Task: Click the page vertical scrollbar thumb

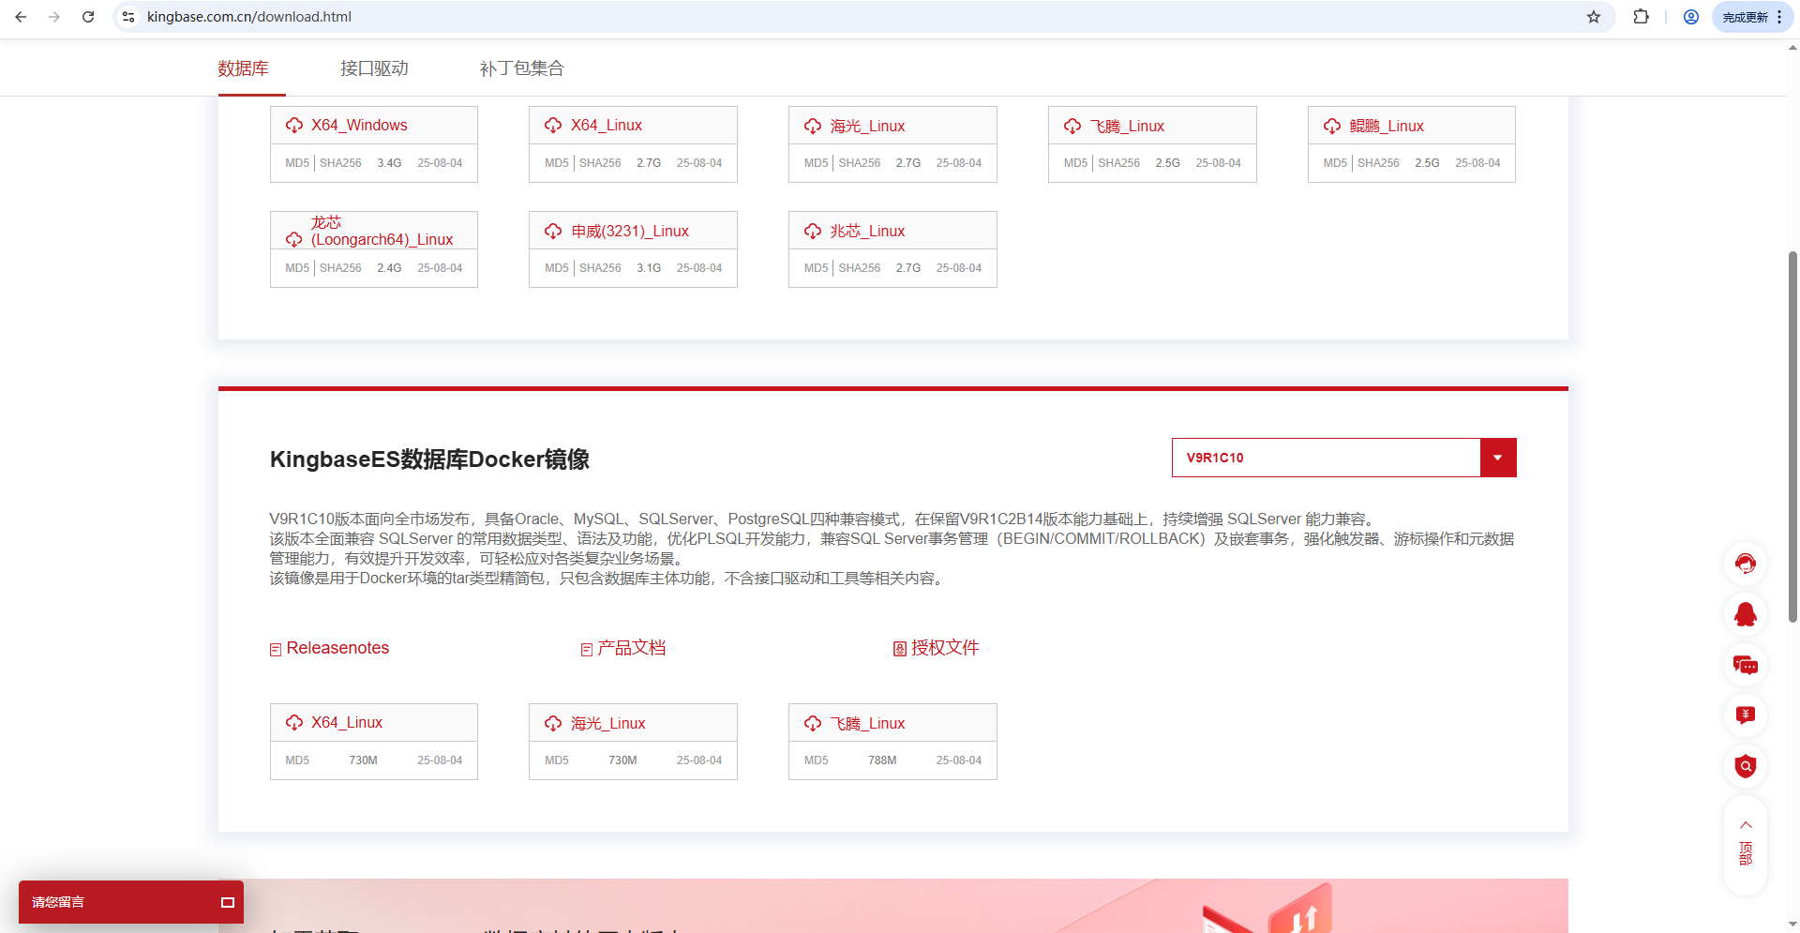Action: (x=1792, y=436)
